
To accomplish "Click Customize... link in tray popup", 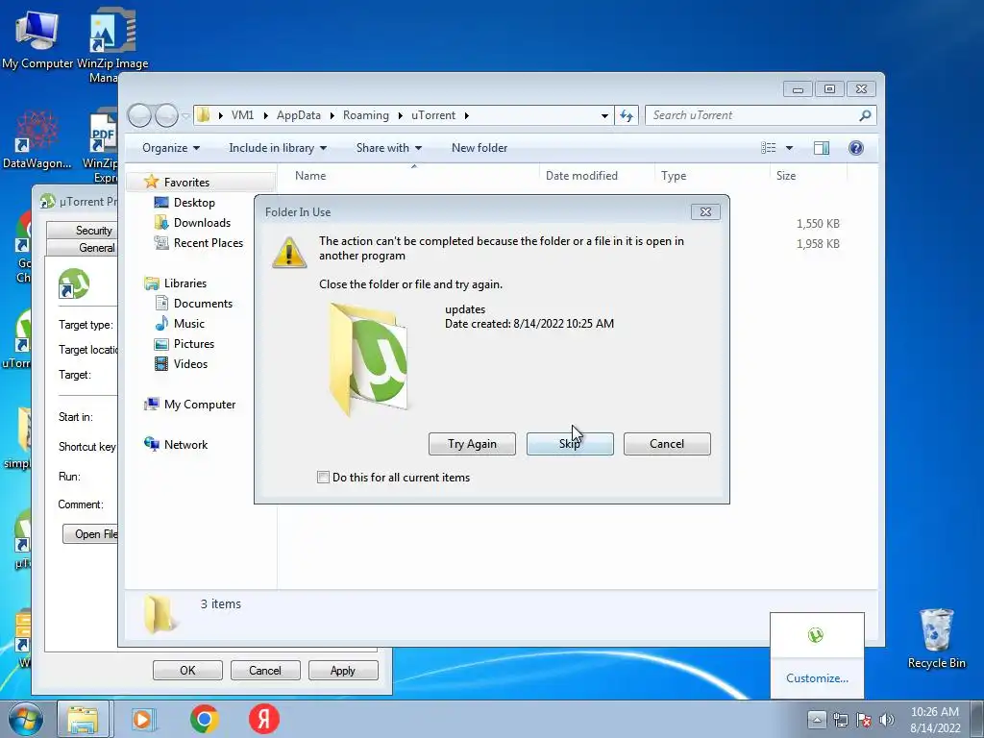I will pos(817,678).
